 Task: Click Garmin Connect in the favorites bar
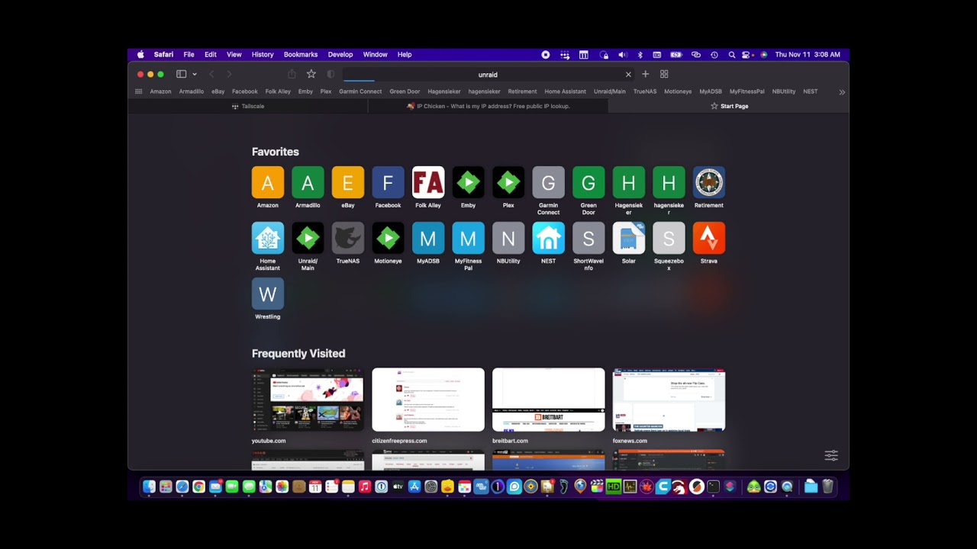pyautogui.click(x=360, y=91)
